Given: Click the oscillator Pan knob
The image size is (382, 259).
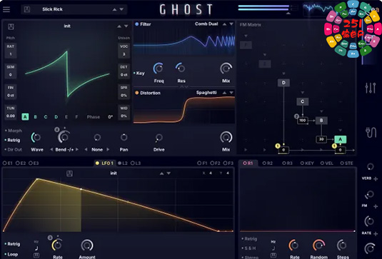Looking at the screenshot, I should click(x=124, y=137).
